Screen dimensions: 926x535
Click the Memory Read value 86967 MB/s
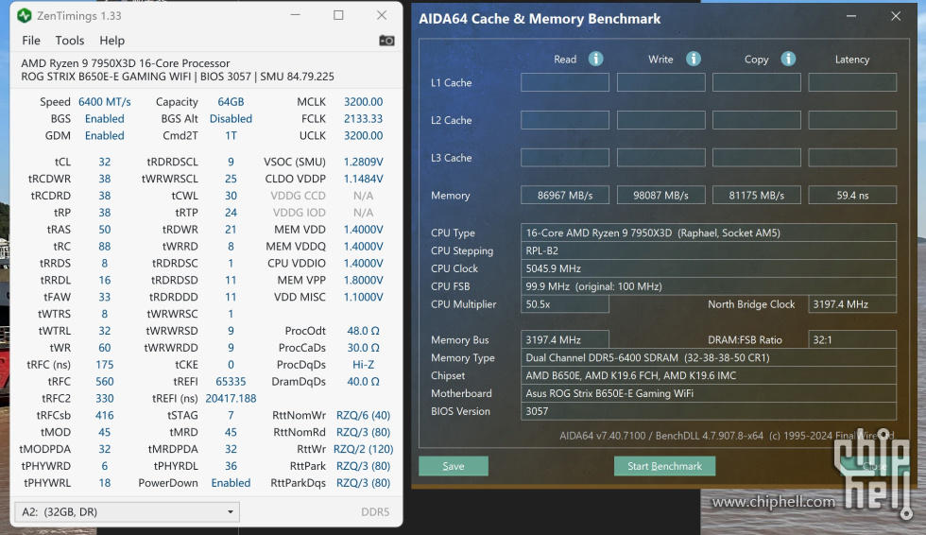point(565,195)
